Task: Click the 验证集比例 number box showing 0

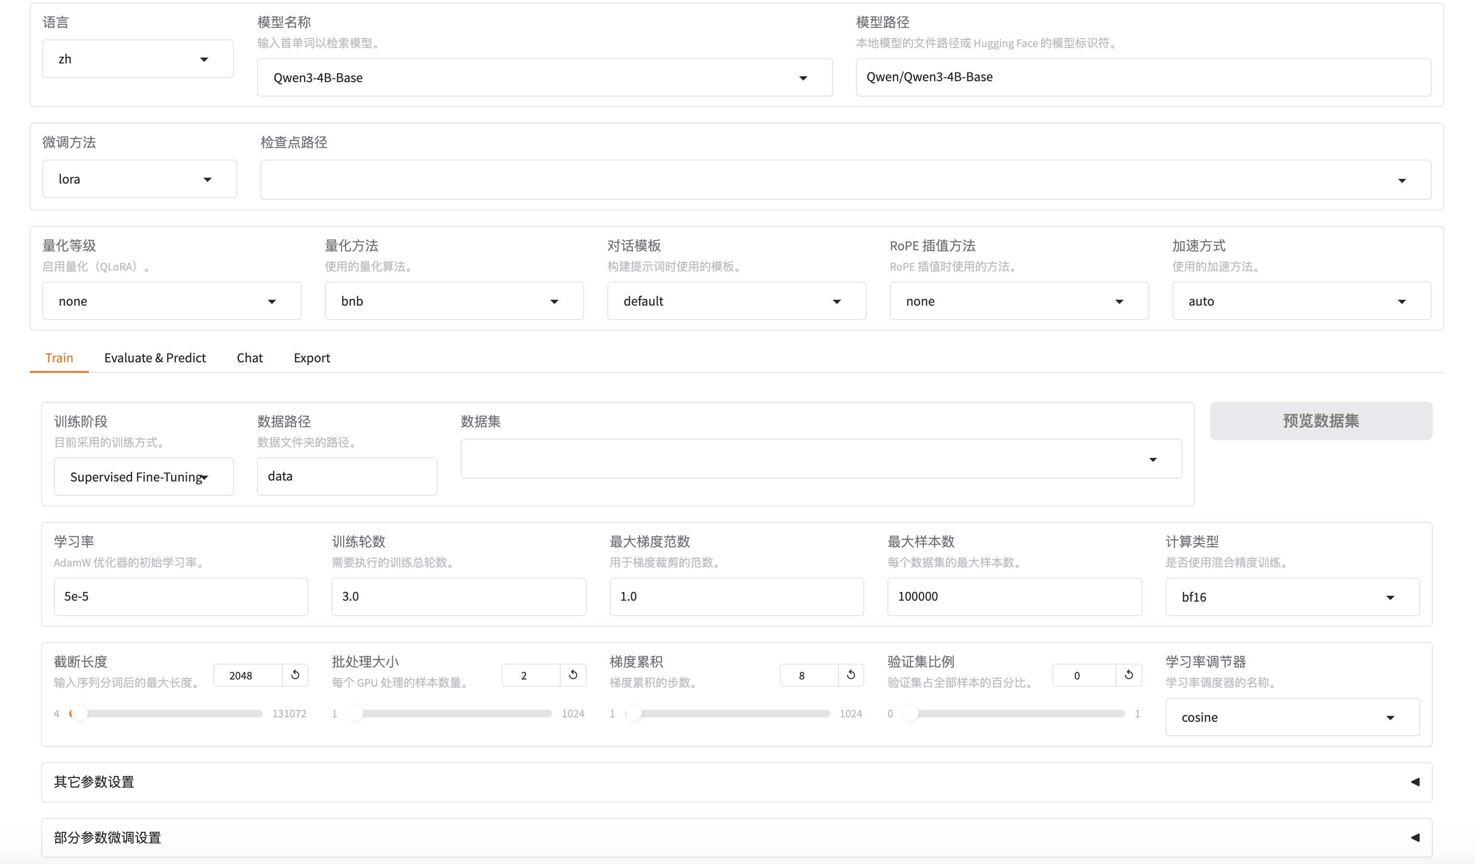Action: point(1084,675)
